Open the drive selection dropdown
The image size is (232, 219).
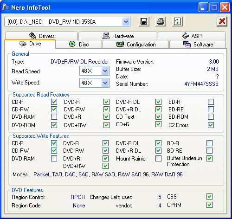tap(126, 22)
